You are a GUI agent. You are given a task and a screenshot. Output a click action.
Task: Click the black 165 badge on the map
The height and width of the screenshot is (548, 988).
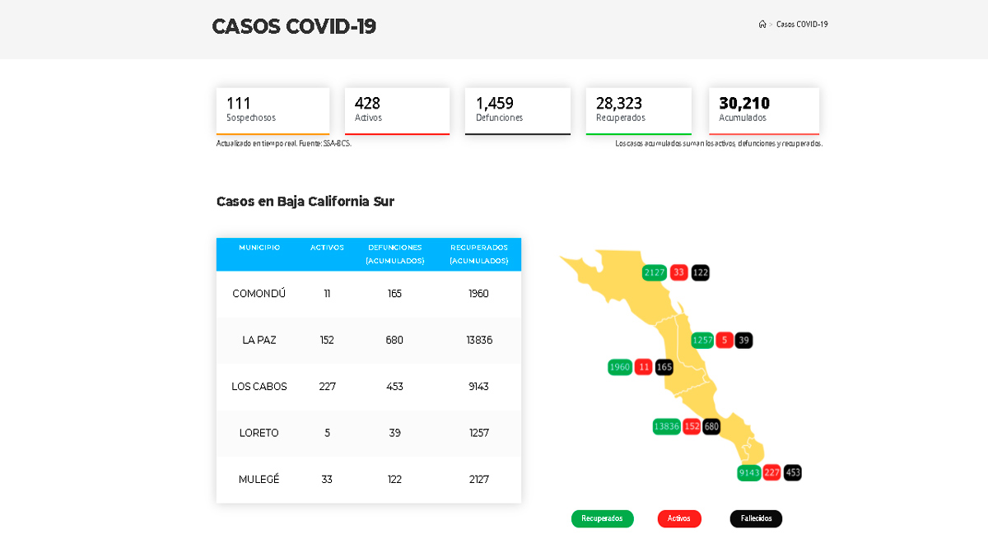(664, 367)
